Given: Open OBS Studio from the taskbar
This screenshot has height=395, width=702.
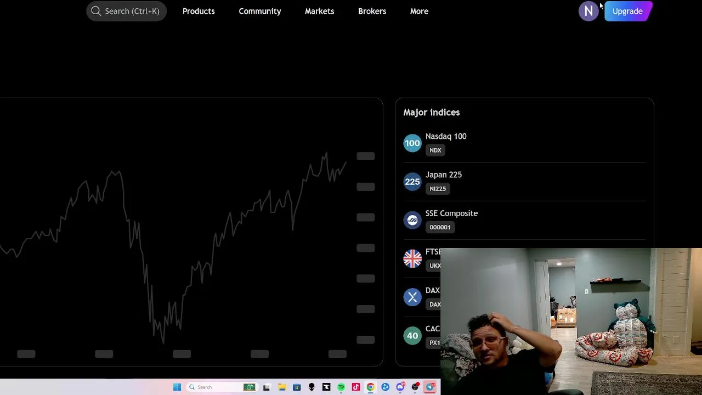Looking at the screenshot, I should (x=415, y=387).
